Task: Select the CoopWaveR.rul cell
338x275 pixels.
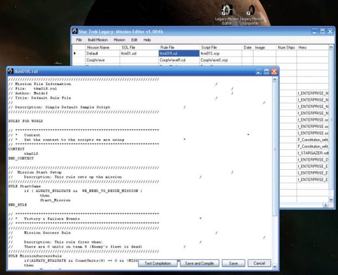Action: point(179,60)
